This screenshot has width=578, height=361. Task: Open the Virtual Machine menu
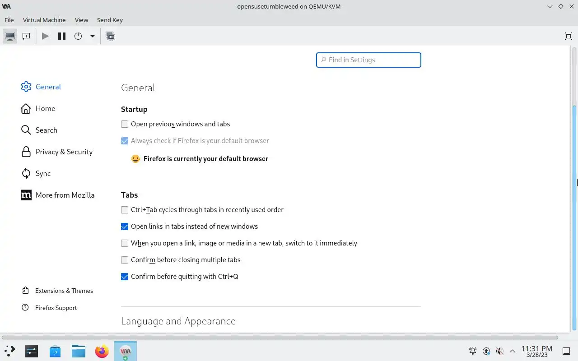44,20
